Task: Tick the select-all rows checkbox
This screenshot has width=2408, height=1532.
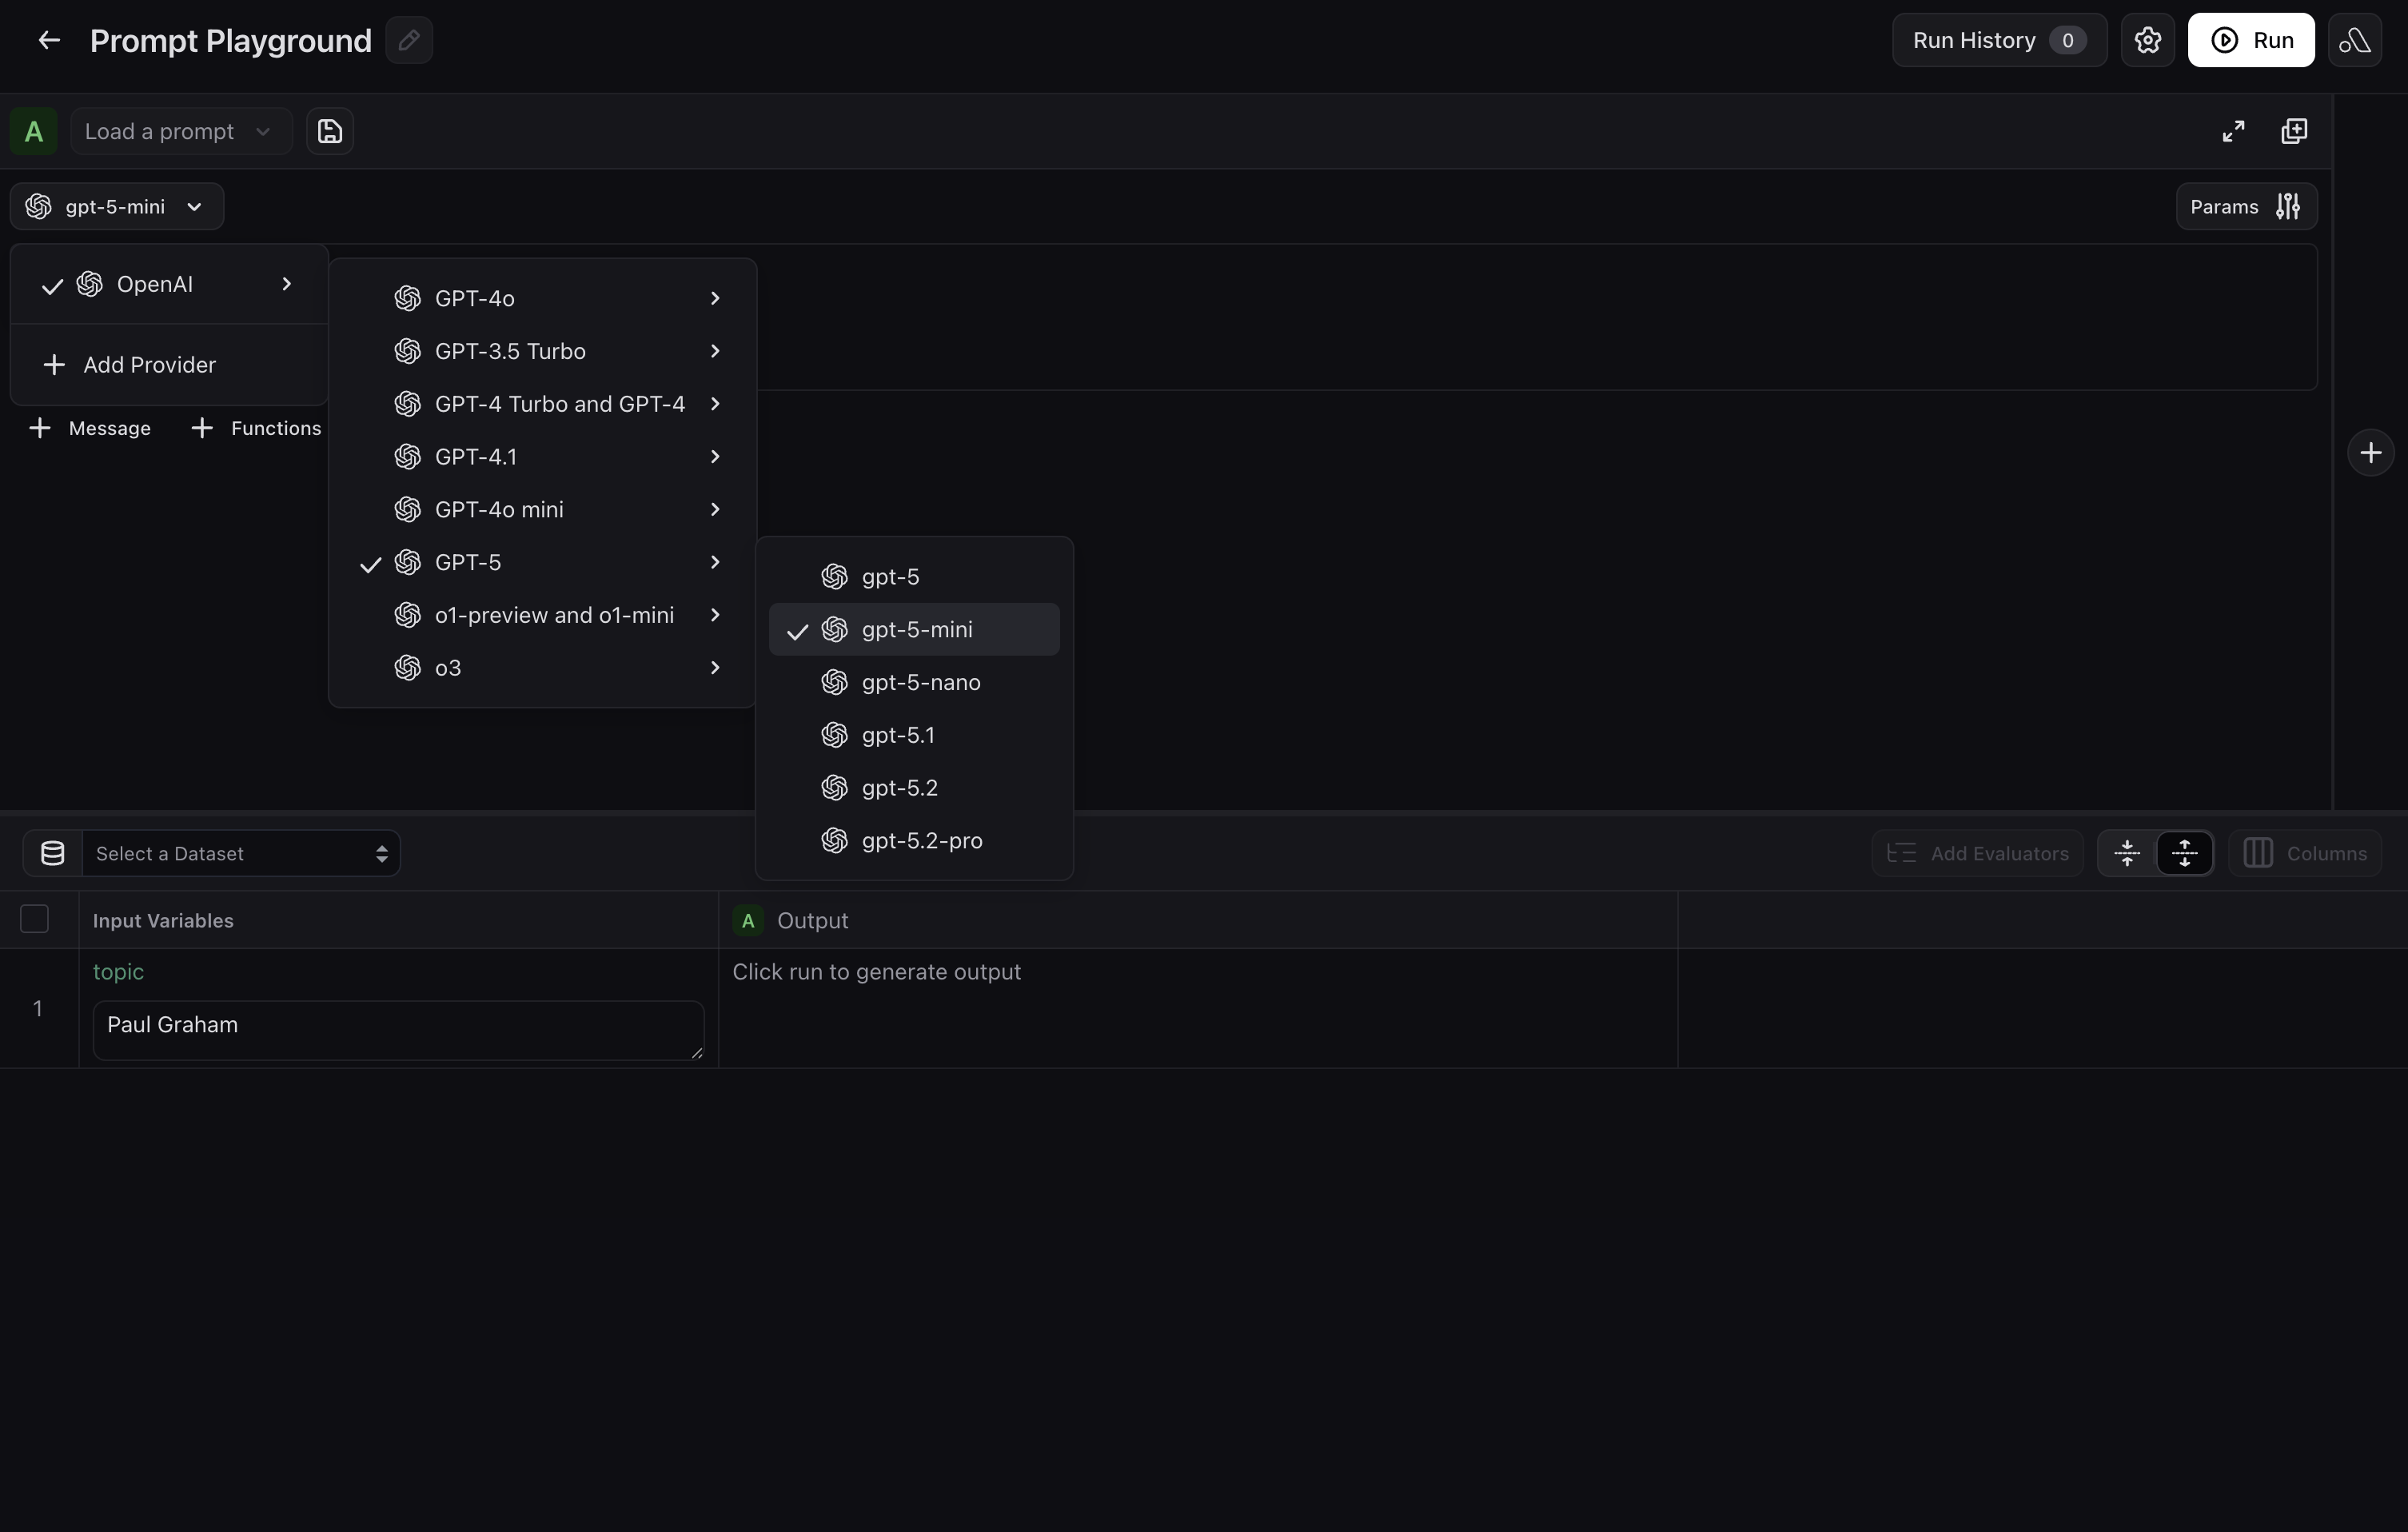Action: [x=35, y=919]
